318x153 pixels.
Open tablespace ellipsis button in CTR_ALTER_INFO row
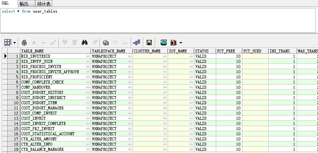(x=130, y=144)
